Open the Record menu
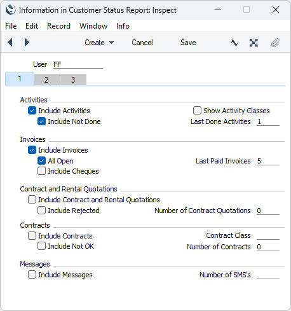Screen dimensions: 291x311 click(x=58, y=26)
